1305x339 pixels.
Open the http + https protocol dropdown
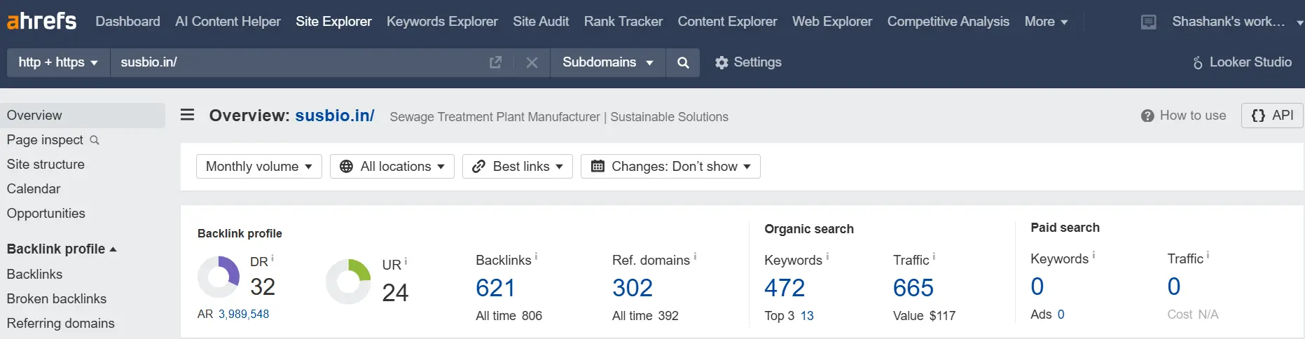click(x=58, y=62)
